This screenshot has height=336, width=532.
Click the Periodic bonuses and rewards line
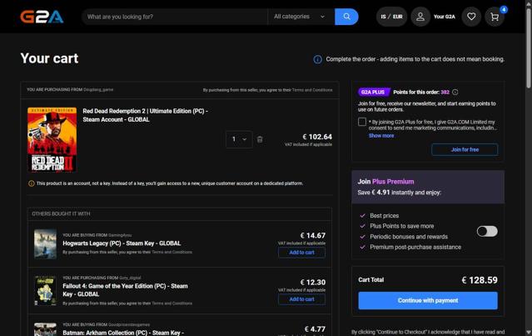pos(409,237)
